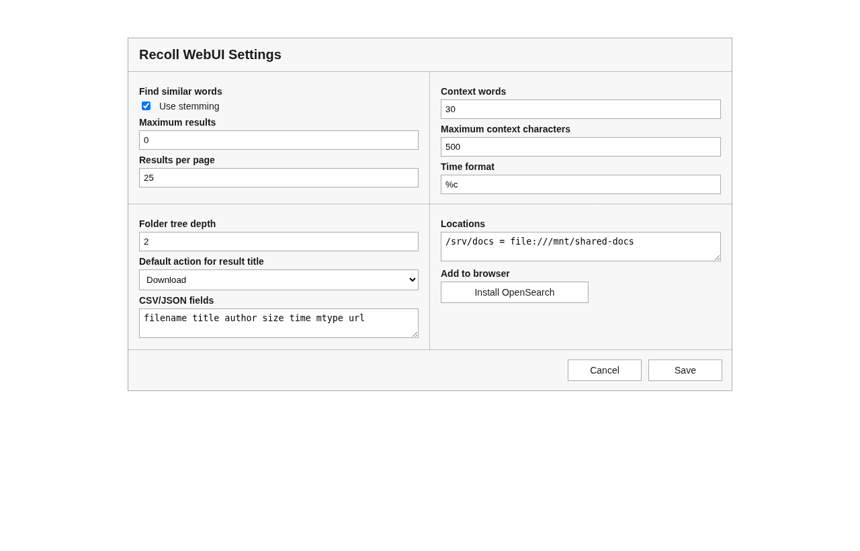Open the Default action for result title dropdown
Image resolution: width=860 pixels, height=551 pixels.
click(279, 280)
